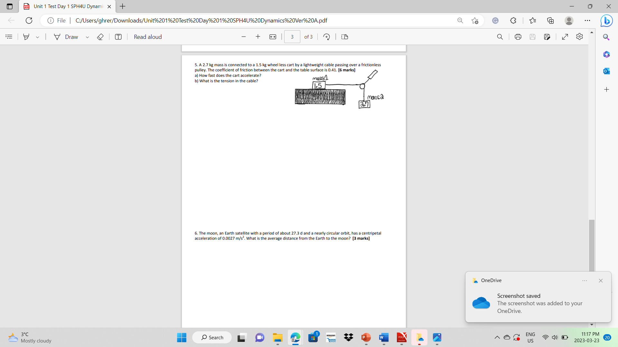Image resolution: width=618 pixels, height=347 pixels.
Task: Select the Highlight tool
Action: [x=26, y=37]
